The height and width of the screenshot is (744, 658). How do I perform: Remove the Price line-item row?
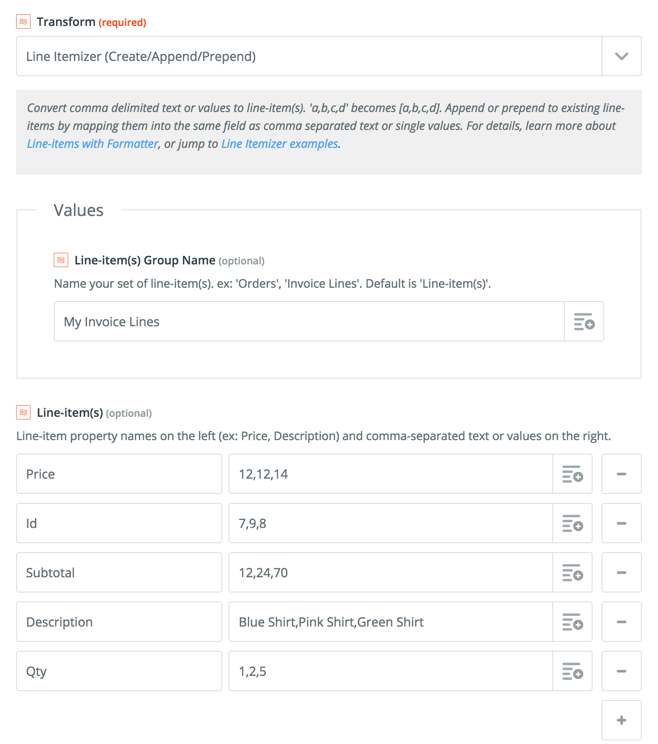[621, 474]
